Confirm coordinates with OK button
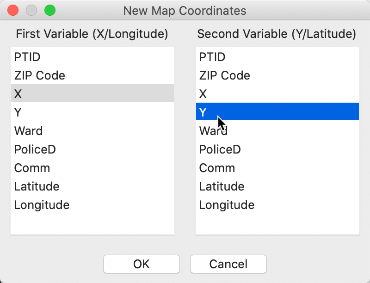Screen dimensions: 370x283 [142, 264]
